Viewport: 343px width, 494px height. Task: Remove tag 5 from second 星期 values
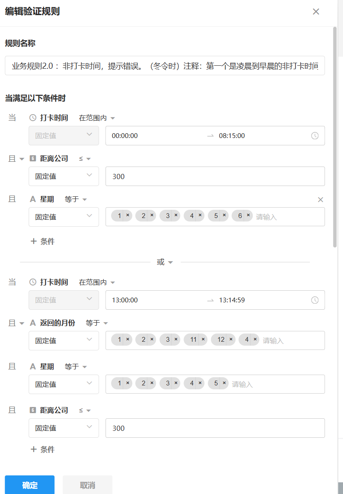(x=224, y=383)
